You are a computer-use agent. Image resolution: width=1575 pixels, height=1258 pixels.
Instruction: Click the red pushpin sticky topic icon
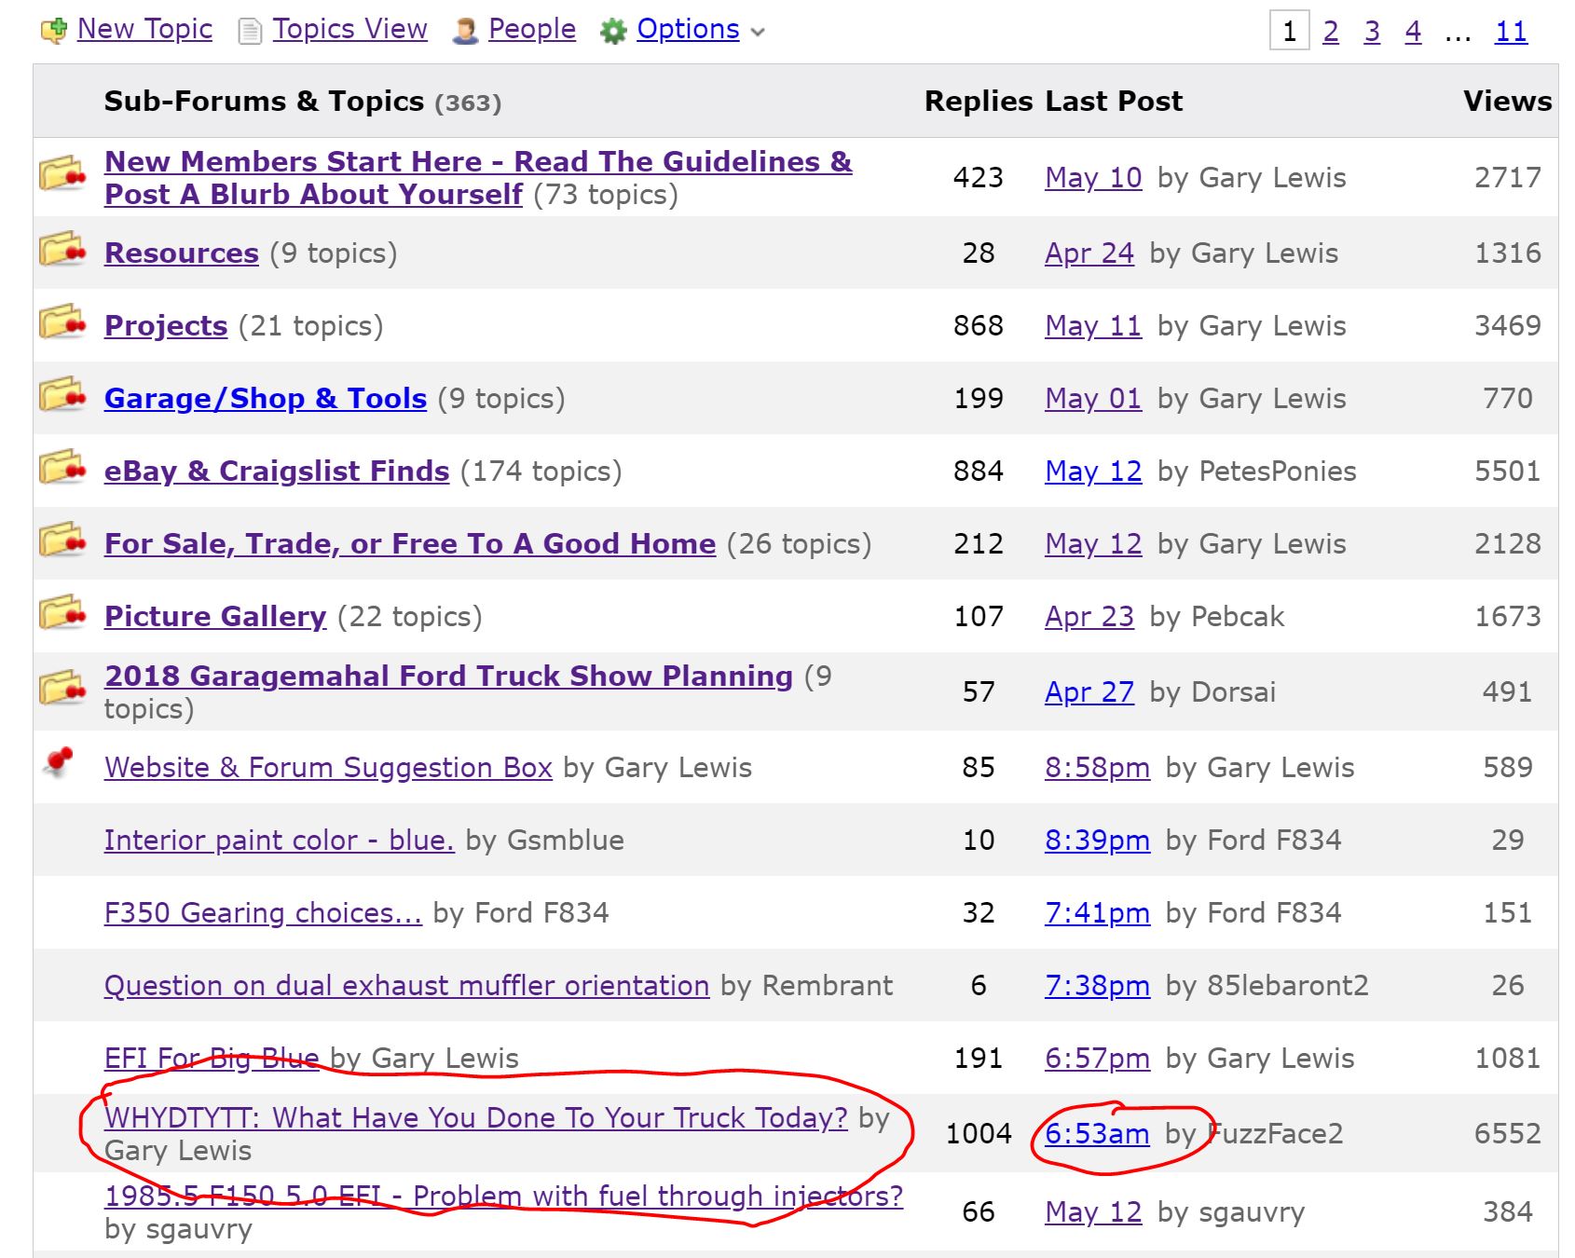(60, 762)
